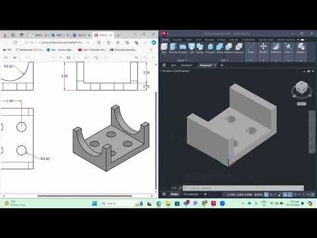317x238 pixels.
Task: Select the Intersect tool
Action: click(x=238, y=48)
